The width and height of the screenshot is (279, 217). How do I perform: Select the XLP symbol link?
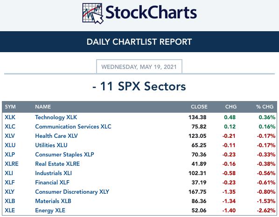click(10, 155)
